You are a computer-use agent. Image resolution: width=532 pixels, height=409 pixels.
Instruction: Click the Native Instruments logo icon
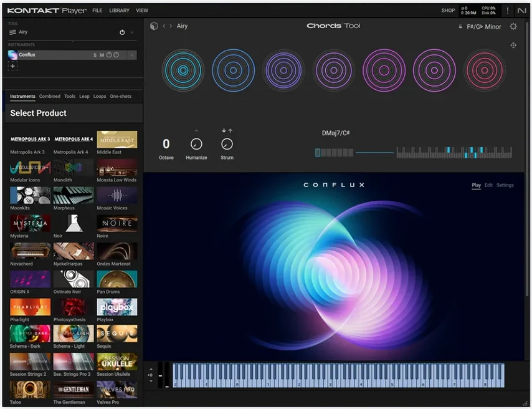(522, 11)
